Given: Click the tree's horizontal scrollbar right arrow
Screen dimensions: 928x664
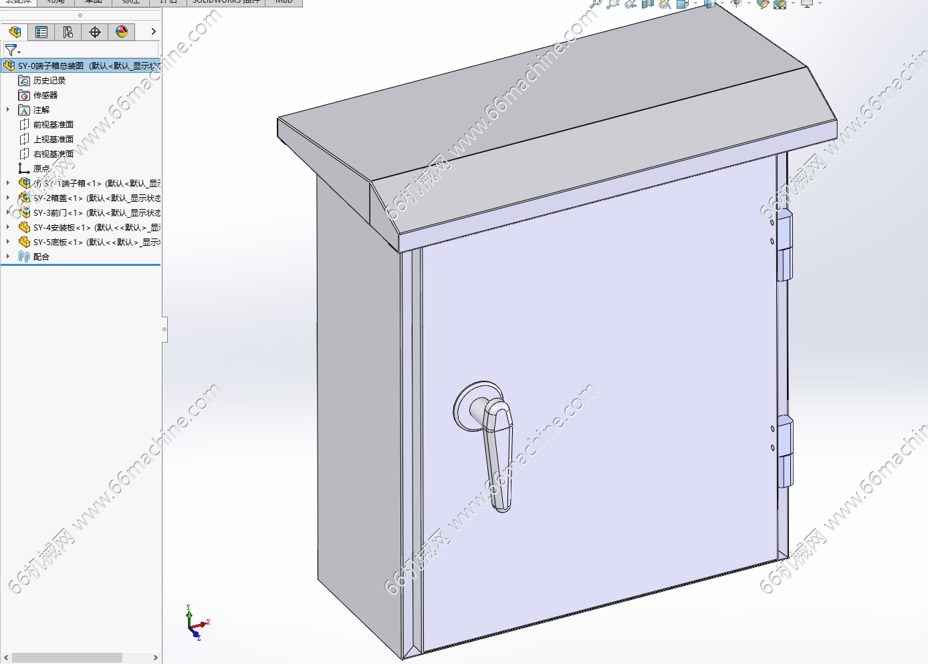Looking at the screenshot, I should (x=155, y=658).
